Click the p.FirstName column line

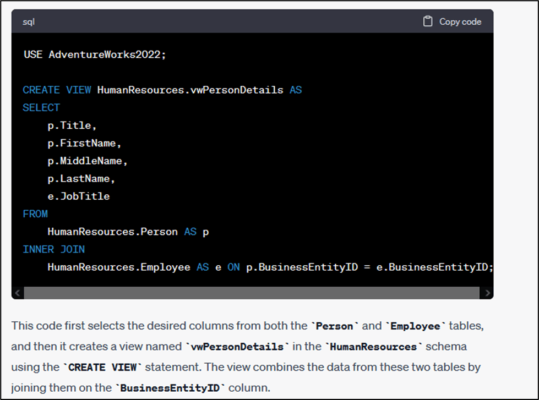(x=84, y=143)
